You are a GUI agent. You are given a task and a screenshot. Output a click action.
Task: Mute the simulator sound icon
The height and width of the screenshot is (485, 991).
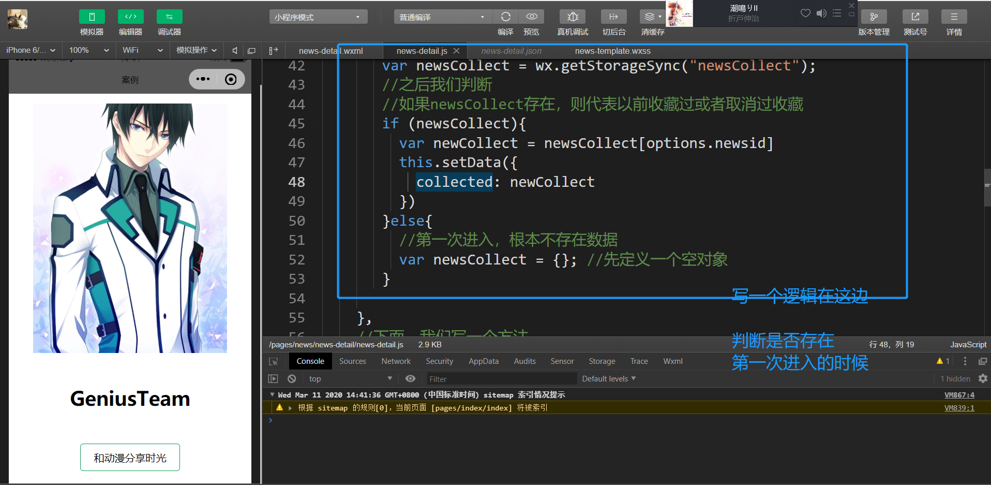(x=235, y=50)
